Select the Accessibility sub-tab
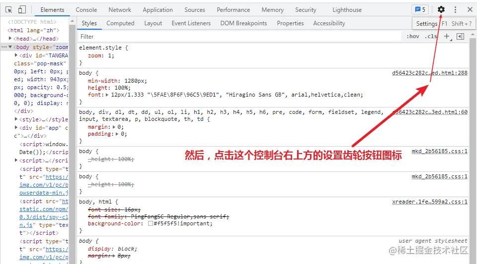The height and width of the screenshot is (264, 477). (329, 23)
